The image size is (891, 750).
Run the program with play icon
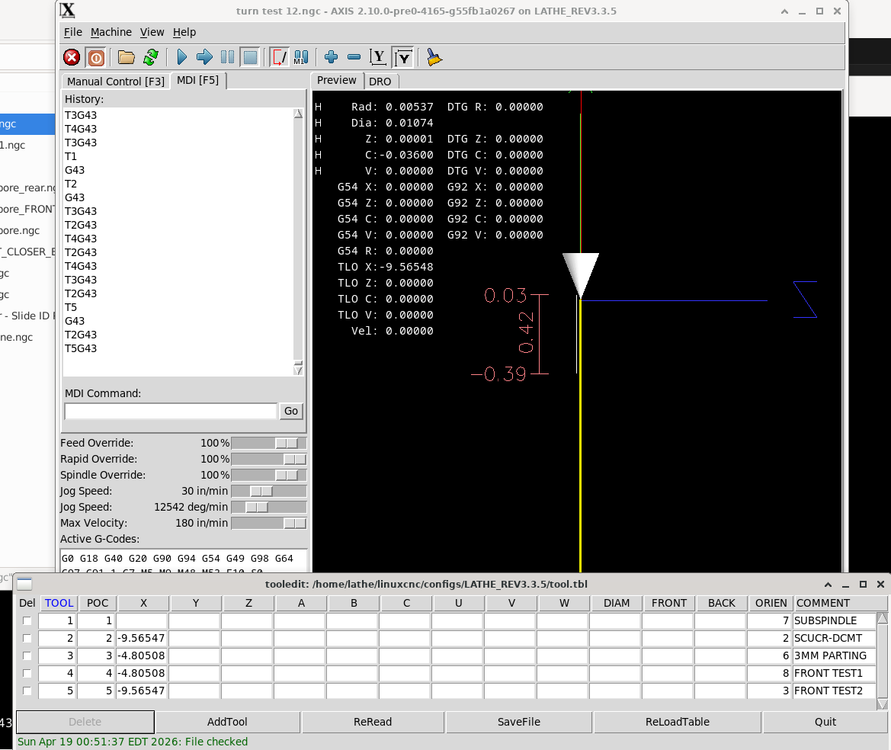point(182,57)
